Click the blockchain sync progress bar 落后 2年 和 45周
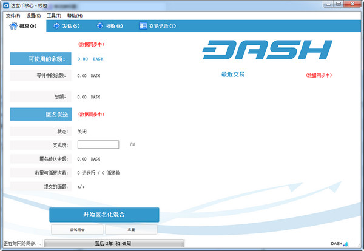 click(x=114, y=243)
